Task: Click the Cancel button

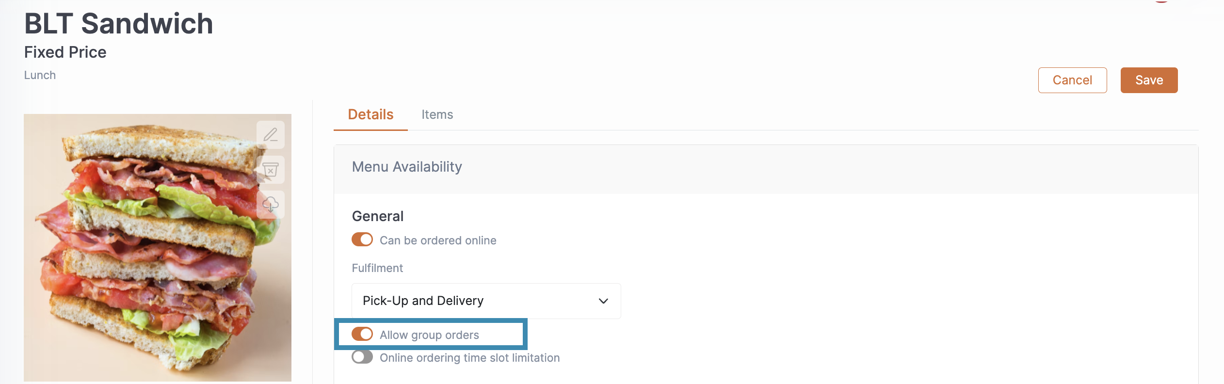Action: [x=1072, y=80]
